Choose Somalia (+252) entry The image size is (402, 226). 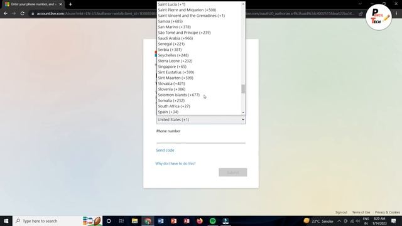(199, 100)
